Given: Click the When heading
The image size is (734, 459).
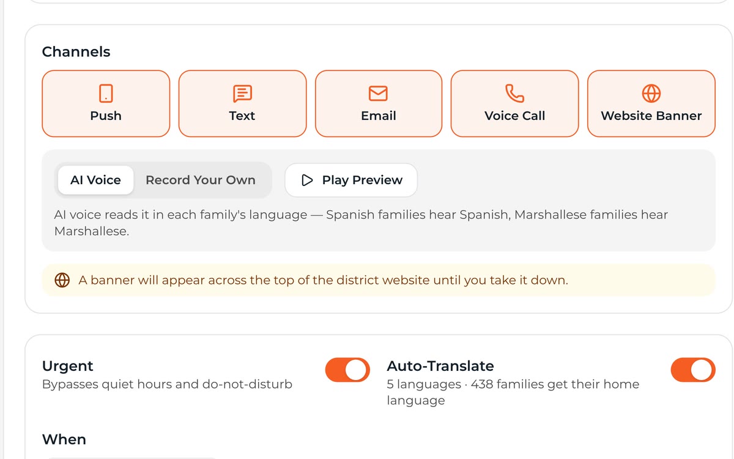Looking at the screenshot, I should 64,439.
